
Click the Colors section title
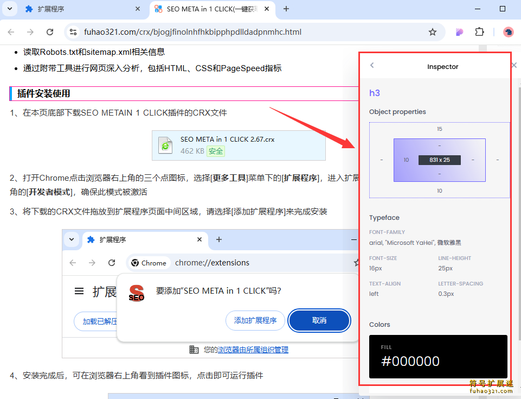[x=380, y=325]
